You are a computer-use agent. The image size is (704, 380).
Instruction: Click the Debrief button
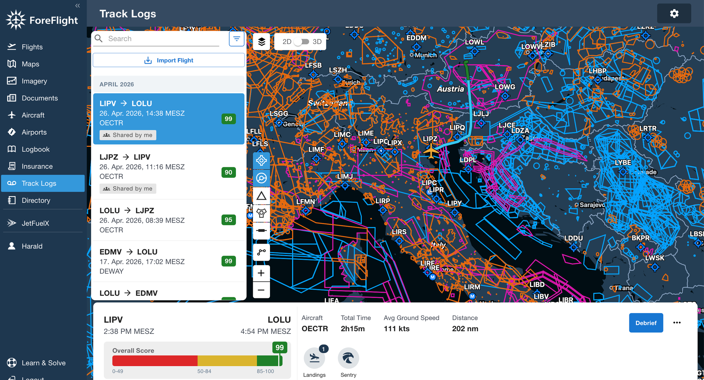click(646, 323)
